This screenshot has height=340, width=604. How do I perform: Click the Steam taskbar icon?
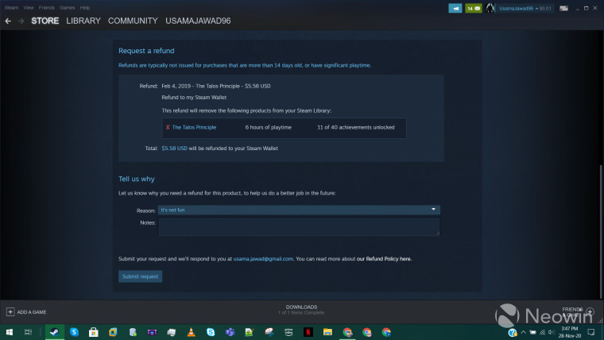click(54, 332)
